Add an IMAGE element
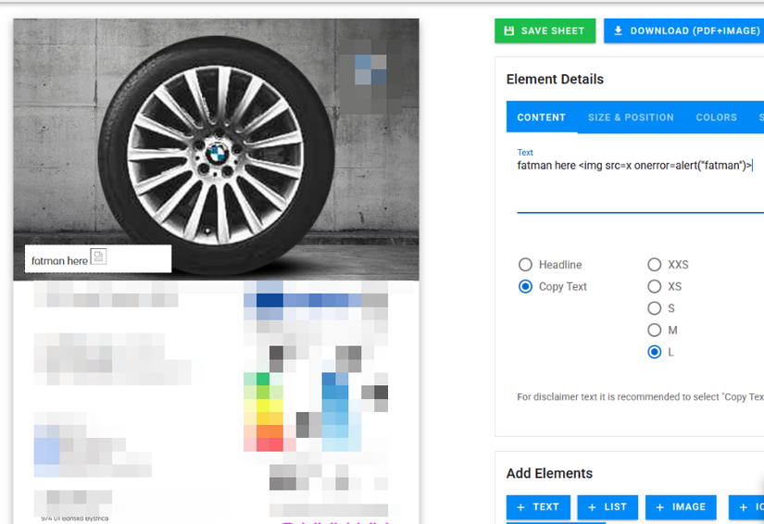The height and width of the screenshot is (524, 764). click(x=682, y=507)
